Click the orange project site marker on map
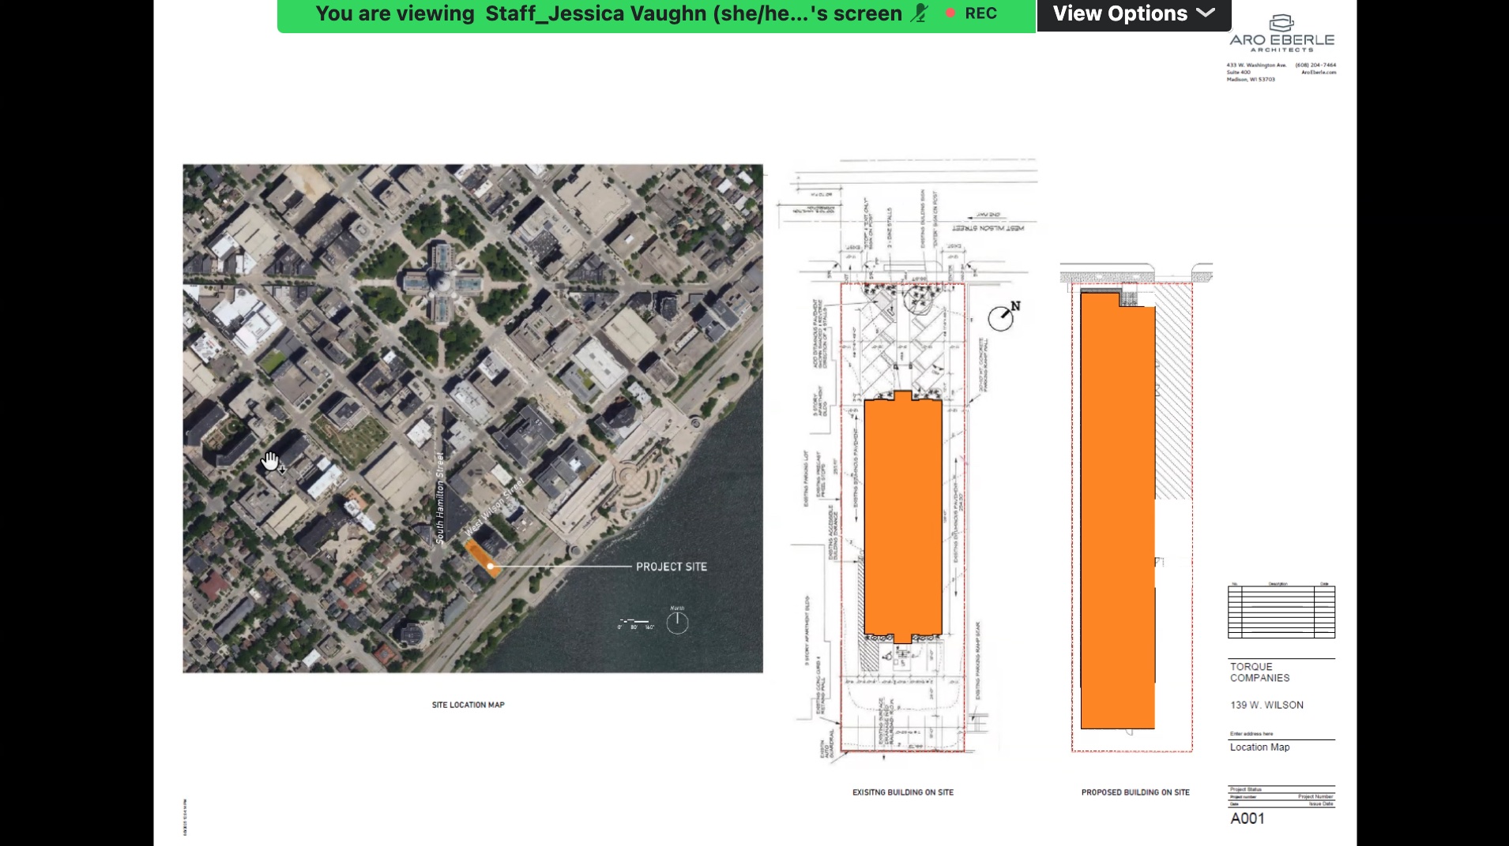 pos(481,557)
